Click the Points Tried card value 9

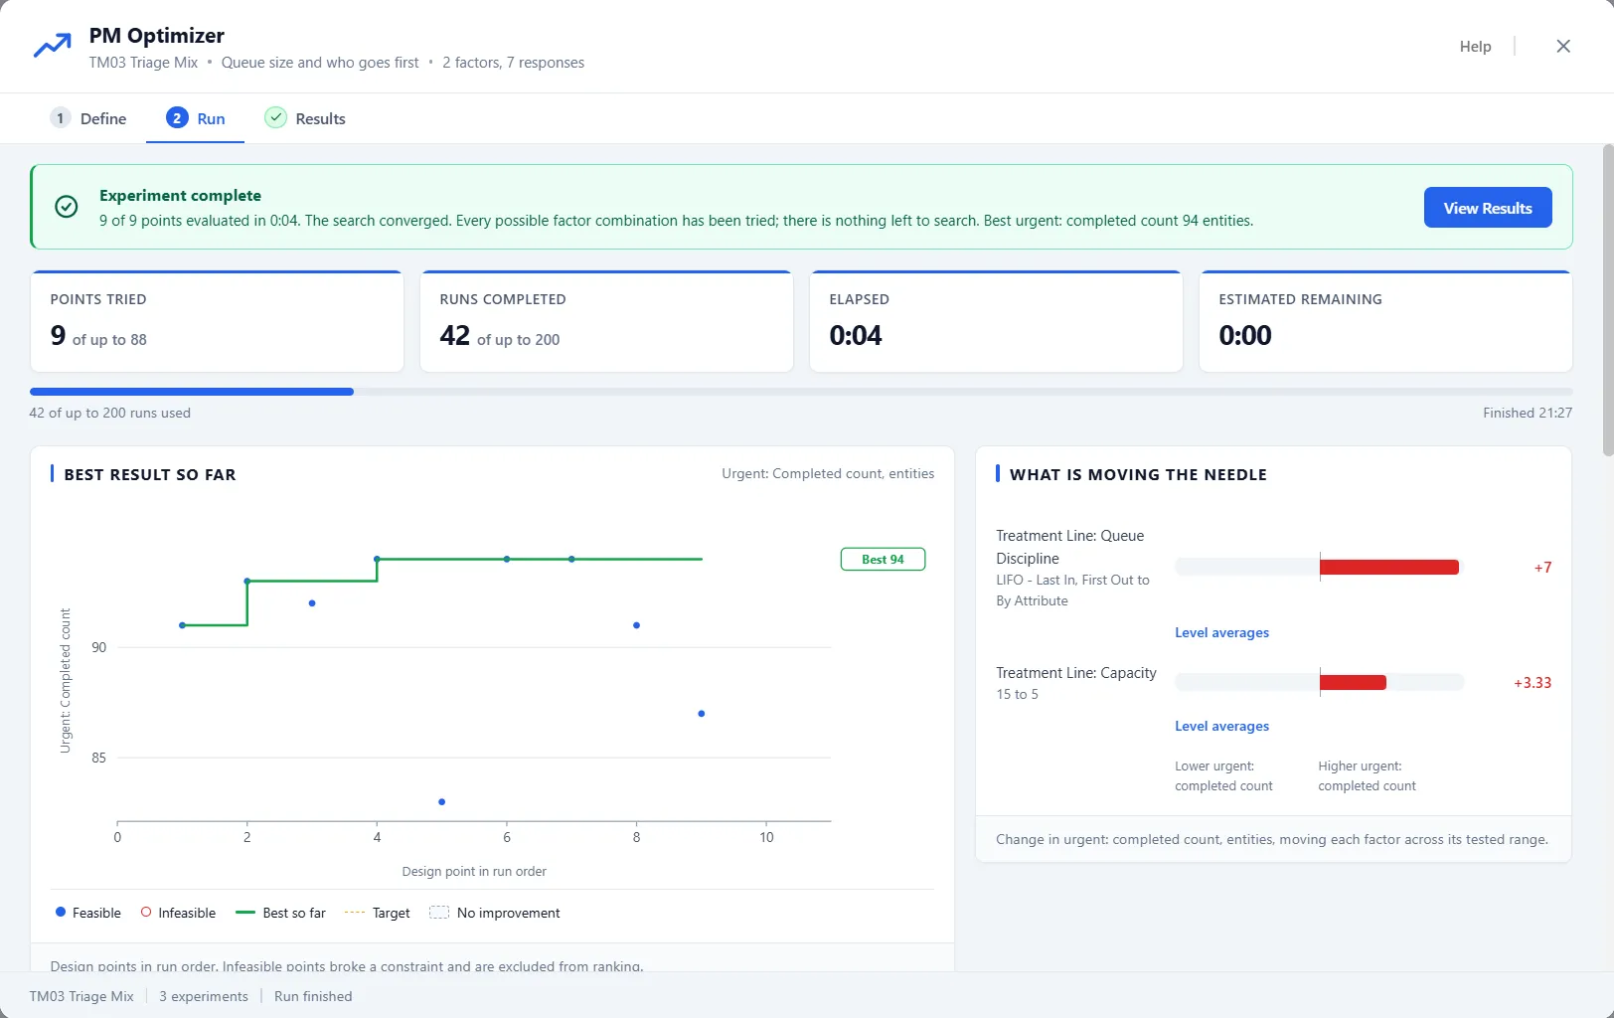(x=58, y=336)
